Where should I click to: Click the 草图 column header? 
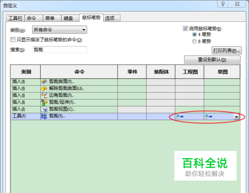(222, 72)
